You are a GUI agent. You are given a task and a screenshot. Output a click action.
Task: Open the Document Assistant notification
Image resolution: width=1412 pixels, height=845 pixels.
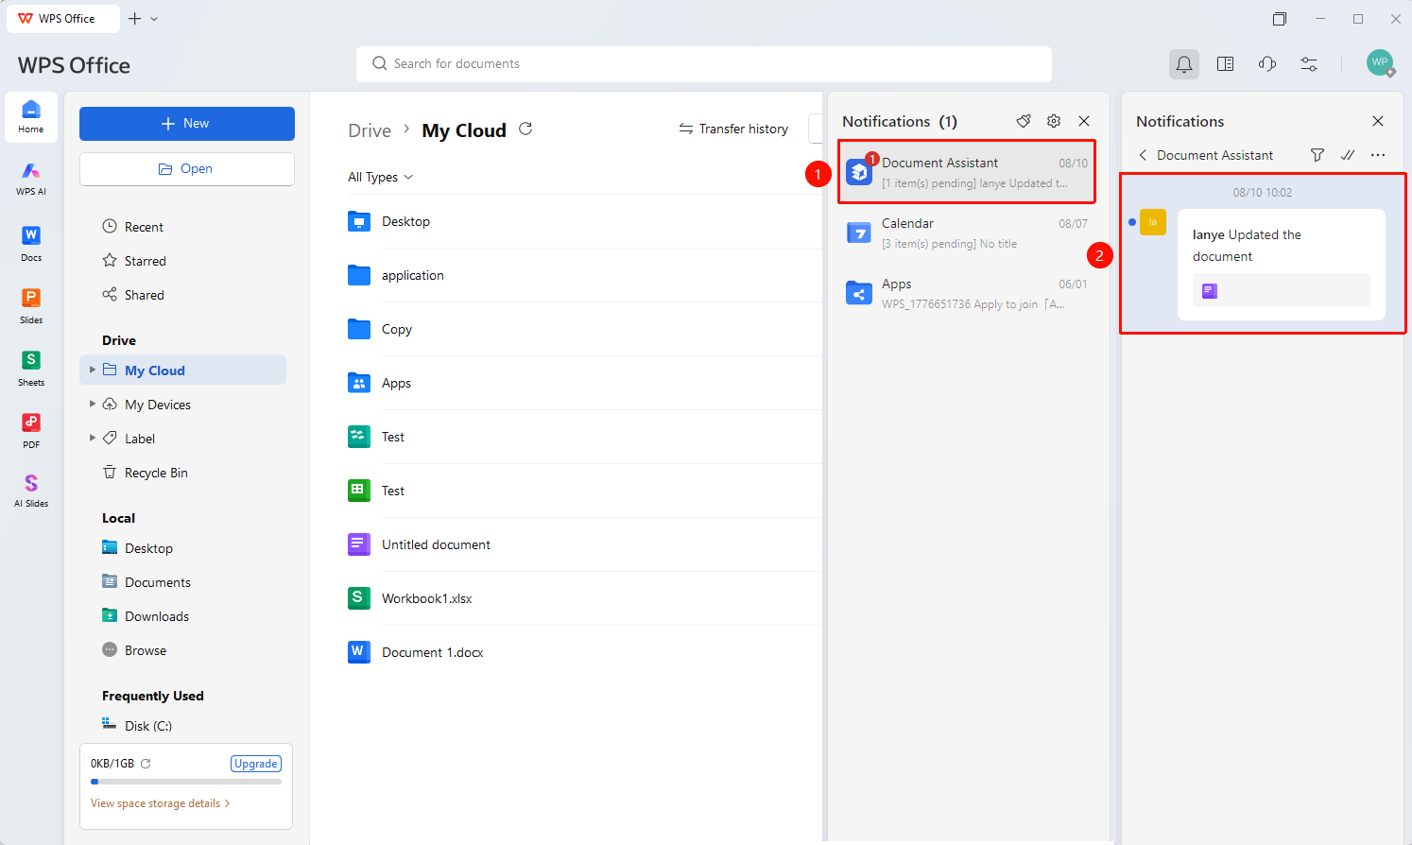(x=967, y=172)
